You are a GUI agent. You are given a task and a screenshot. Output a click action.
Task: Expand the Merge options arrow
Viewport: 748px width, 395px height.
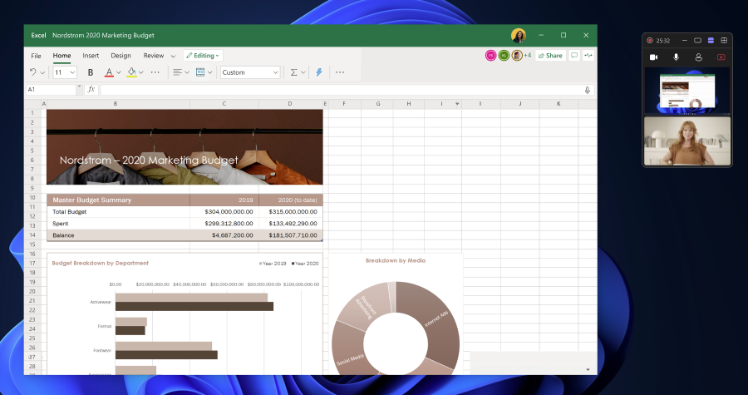pyautogui.click(x=210, y=72)
